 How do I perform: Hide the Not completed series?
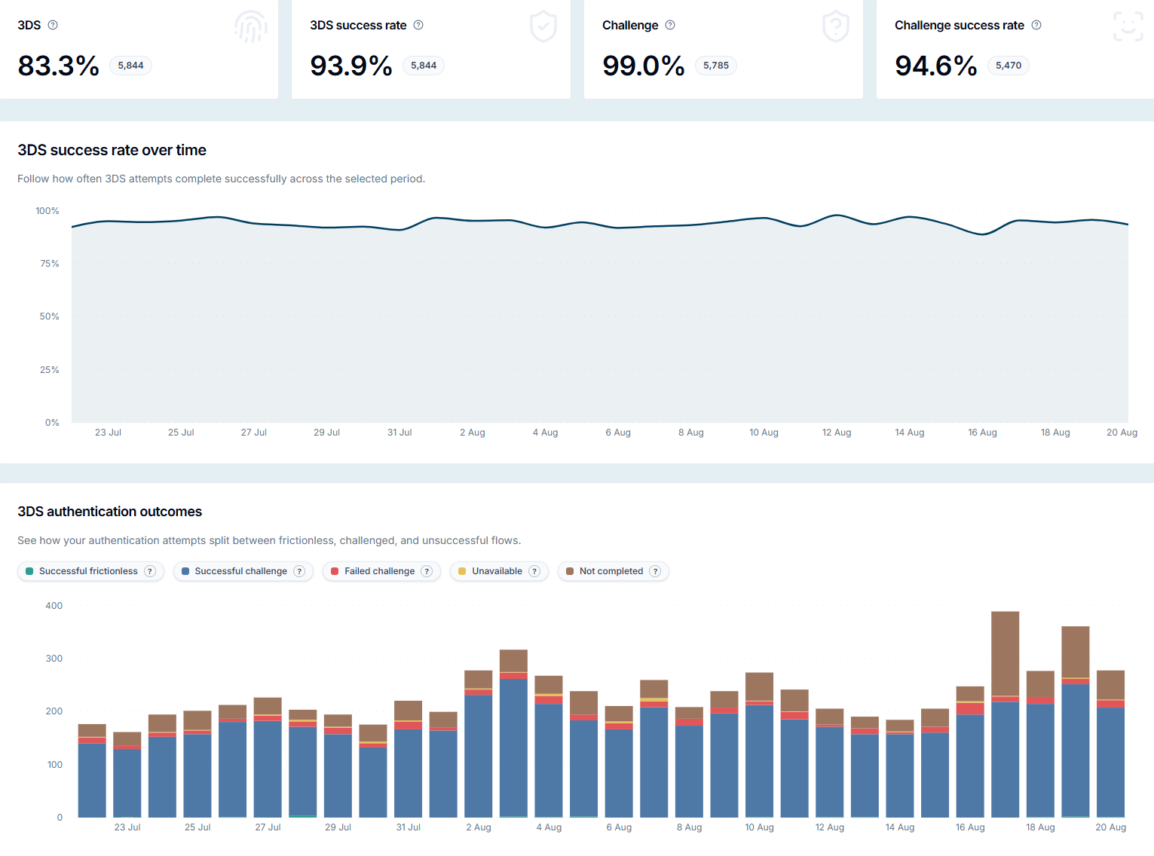(613, 571)
